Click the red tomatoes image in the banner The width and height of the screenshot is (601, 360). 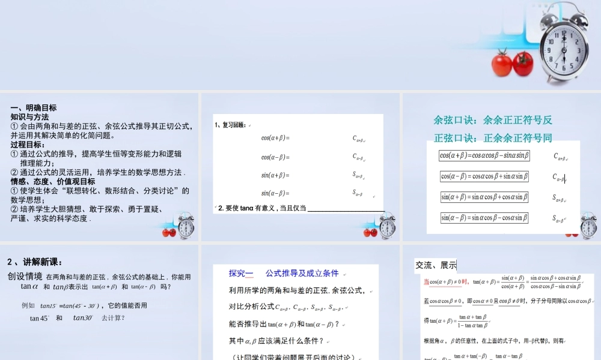[x=513, y=63]
